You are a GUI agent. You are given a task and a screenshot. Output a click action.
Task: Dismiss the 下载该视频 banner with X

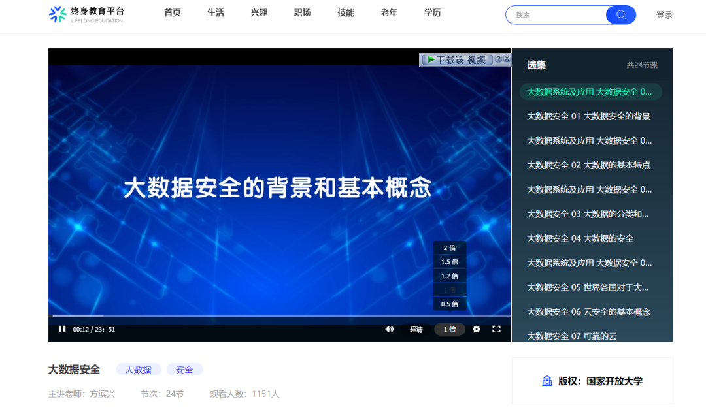507,59
